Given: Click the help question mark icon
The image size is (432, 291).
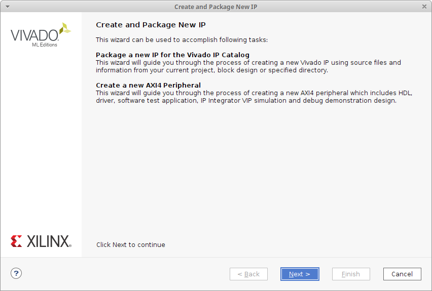Looking at the screenshot, I should 16,273.
